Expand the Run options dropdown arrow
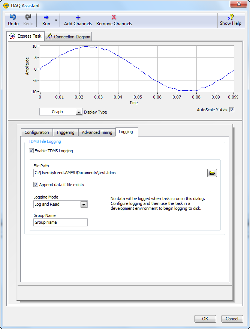250x329 pixels. pyautogui.click(x=56, y=20)
